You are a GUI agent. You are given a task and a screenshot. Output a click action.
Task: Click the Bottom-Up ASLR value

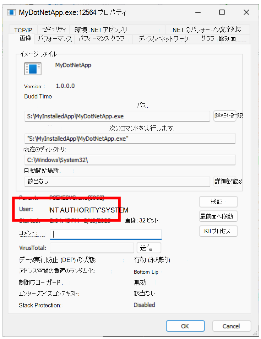coord(146,272)
